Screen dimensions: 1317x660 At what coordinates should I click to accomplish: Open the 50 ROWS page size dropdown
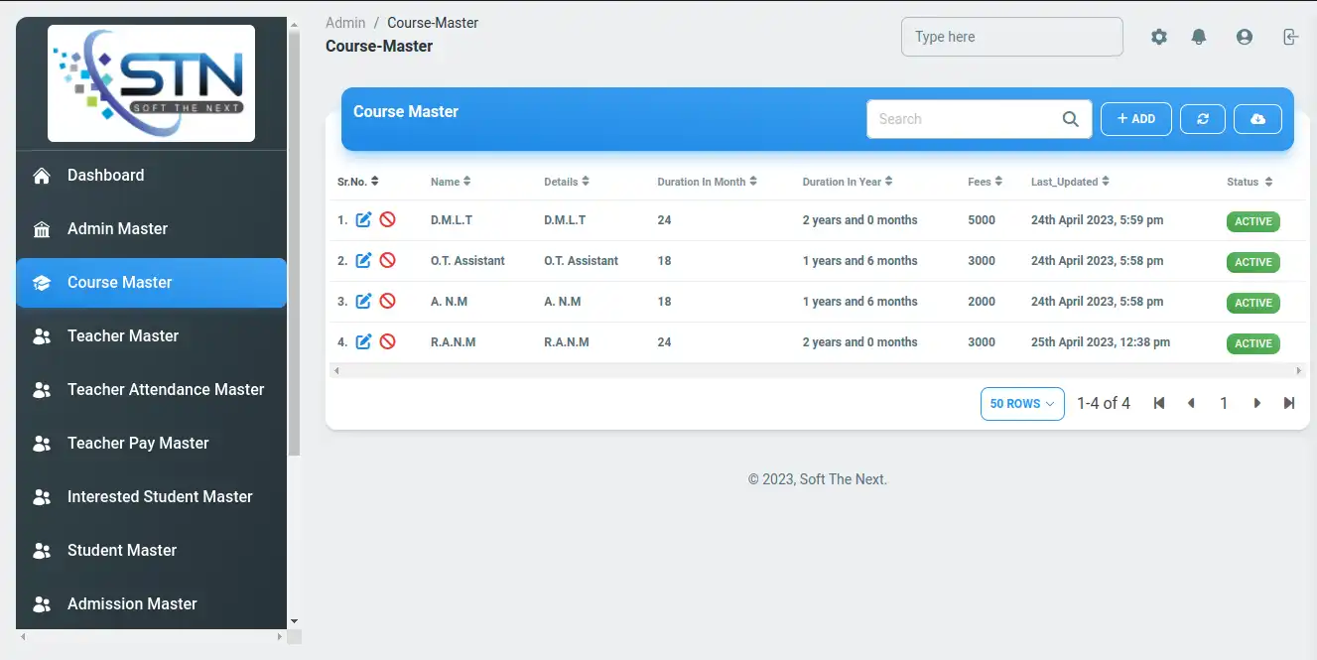pos(1022,404)
